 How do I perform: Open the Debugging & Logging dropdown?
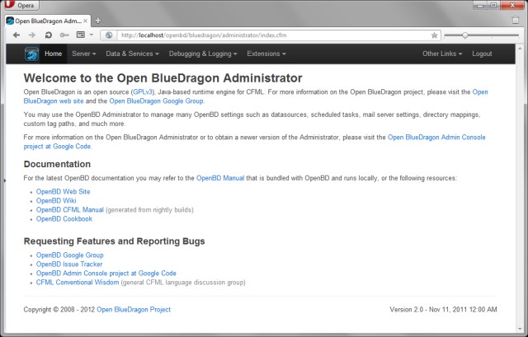(203, 54)
